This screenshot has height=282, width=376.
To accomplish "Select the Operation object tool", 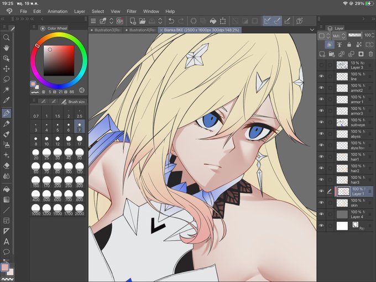I will (x=6, y=58).
